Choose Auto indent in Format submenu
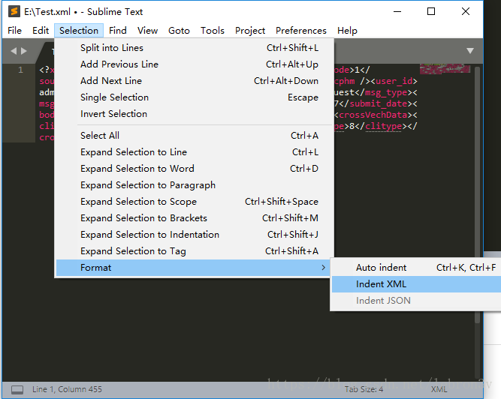Image resolution: width=501 pixels, height=399 pixels. click(416, 268)
